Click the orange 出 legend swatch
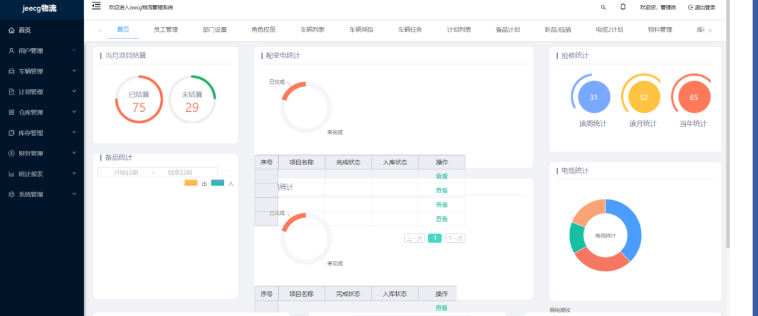758x316 pixels. click(x=191, y=183)
